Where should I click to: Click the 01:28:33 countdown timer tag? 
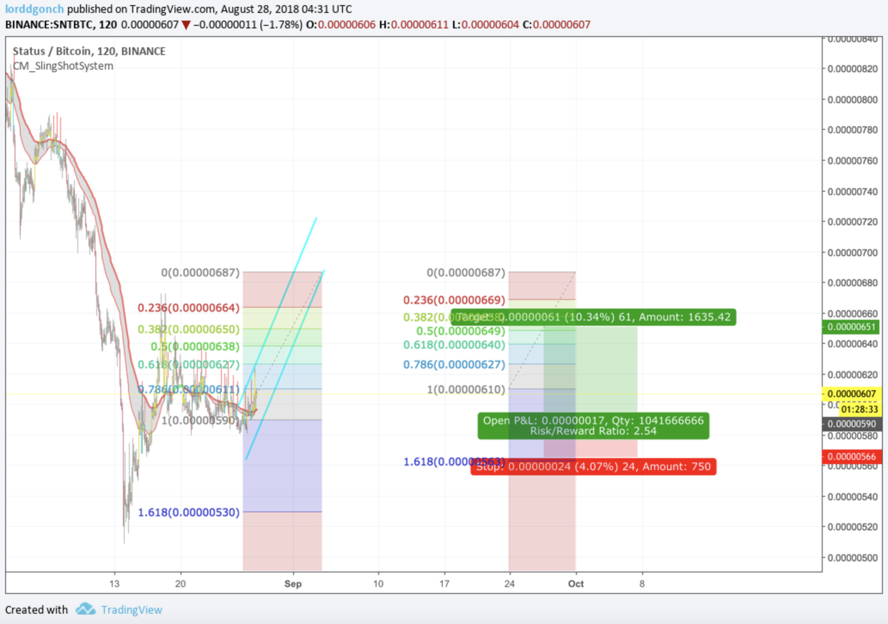(859, 409)
